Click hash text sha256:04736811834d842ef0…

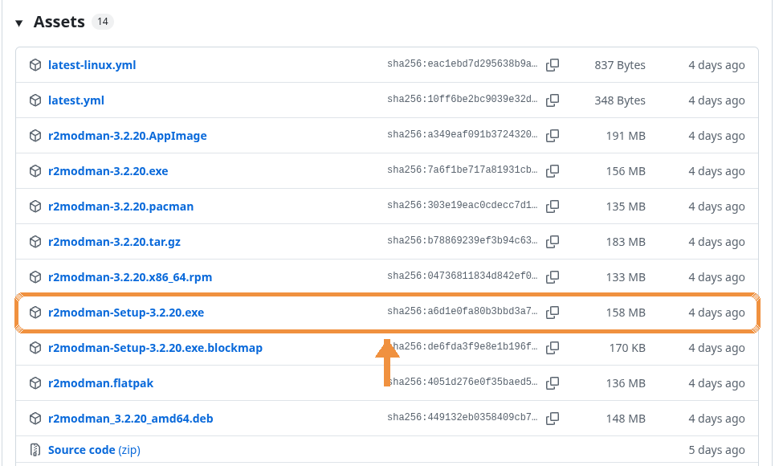pyautogui.click(x=462, y=276)
